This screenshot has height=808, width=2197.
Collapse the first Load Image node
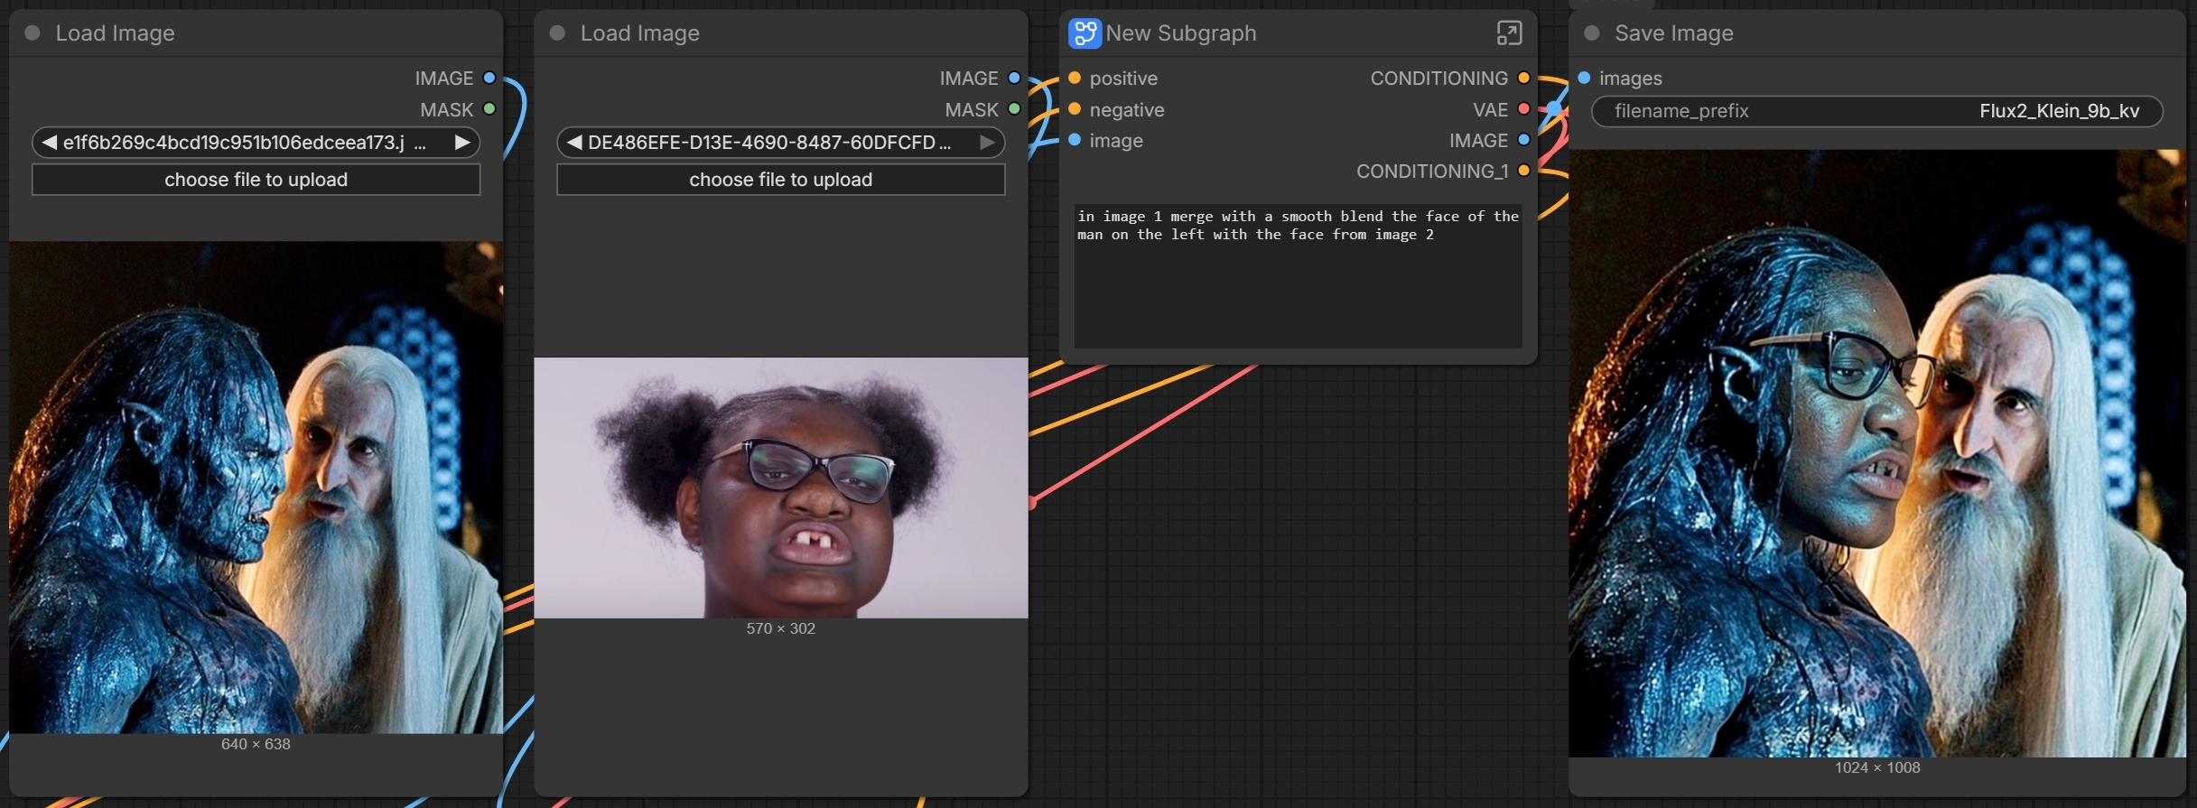point(33,33)
